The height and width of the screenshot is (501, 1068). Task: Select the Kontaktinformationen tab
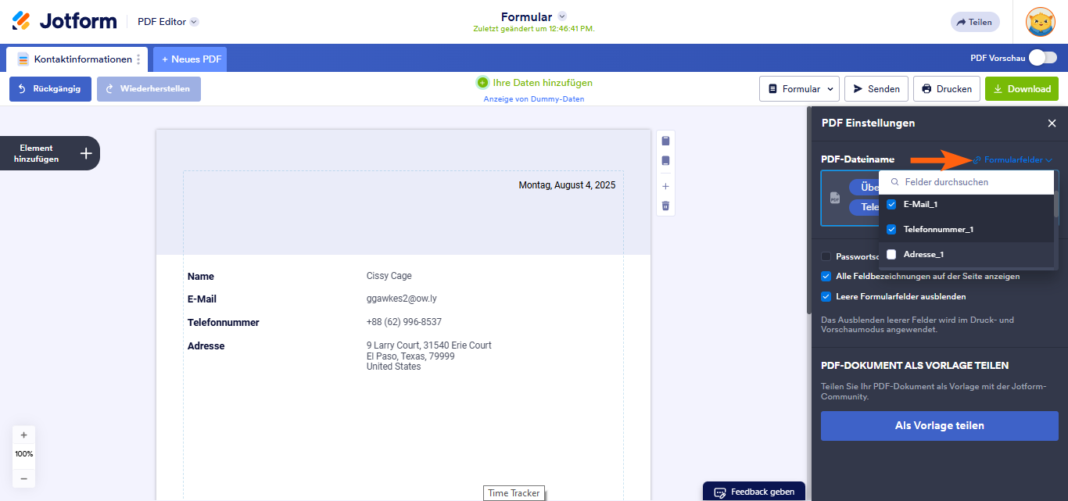tap(75, 59)
